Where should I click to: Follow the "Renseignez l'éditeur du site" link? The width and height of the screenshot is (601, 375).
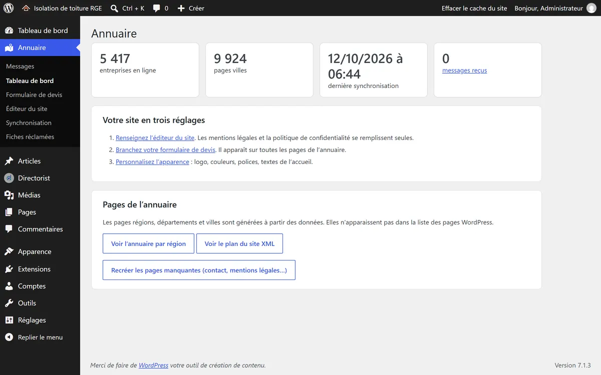click(155, 137)
